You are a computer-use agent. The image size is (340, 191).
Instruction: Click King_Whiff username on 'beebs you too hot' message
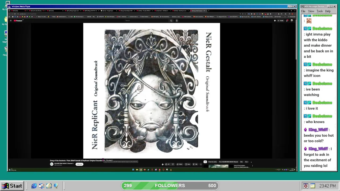tap(318, 130)
